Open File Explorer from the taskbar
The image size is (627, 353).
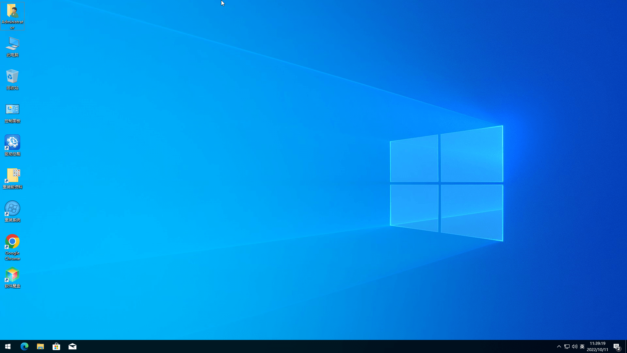click(x=40, y=346)
